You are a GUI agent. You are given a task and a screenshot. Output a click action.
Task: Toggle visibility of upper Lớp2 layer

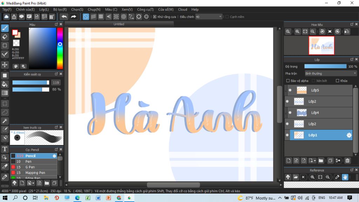(287, 101)
